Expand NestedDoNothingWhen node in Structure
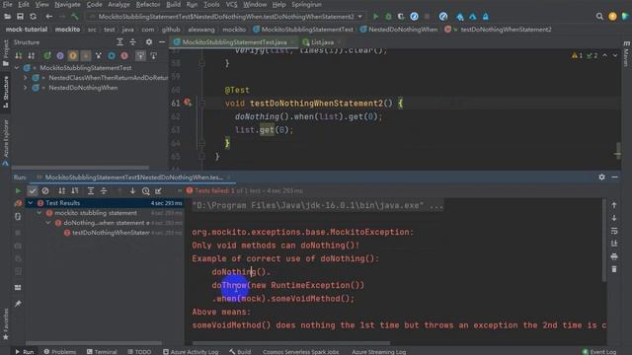The image size is (632, 355). click(x=26, y=88)
